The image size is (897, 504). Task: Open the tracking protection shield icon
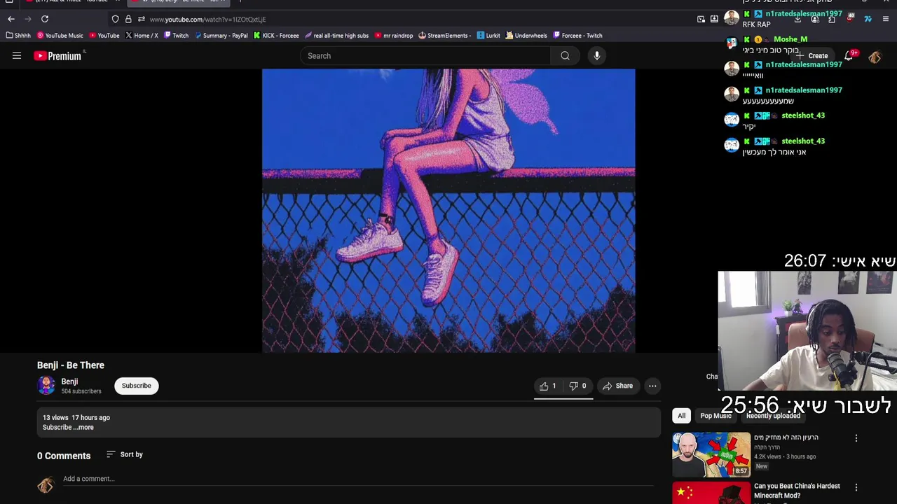pos(115,19)
